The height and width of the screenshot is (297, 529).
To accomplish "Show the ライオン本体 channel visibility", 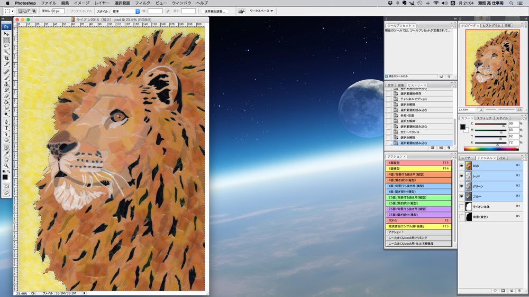I will pos(461,206).
